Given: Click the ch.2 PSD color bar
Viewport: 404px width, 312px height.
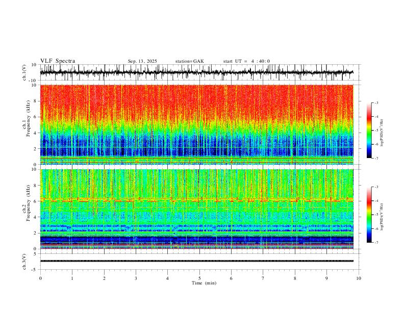Looking at the screenshot, I should [369, 215].
